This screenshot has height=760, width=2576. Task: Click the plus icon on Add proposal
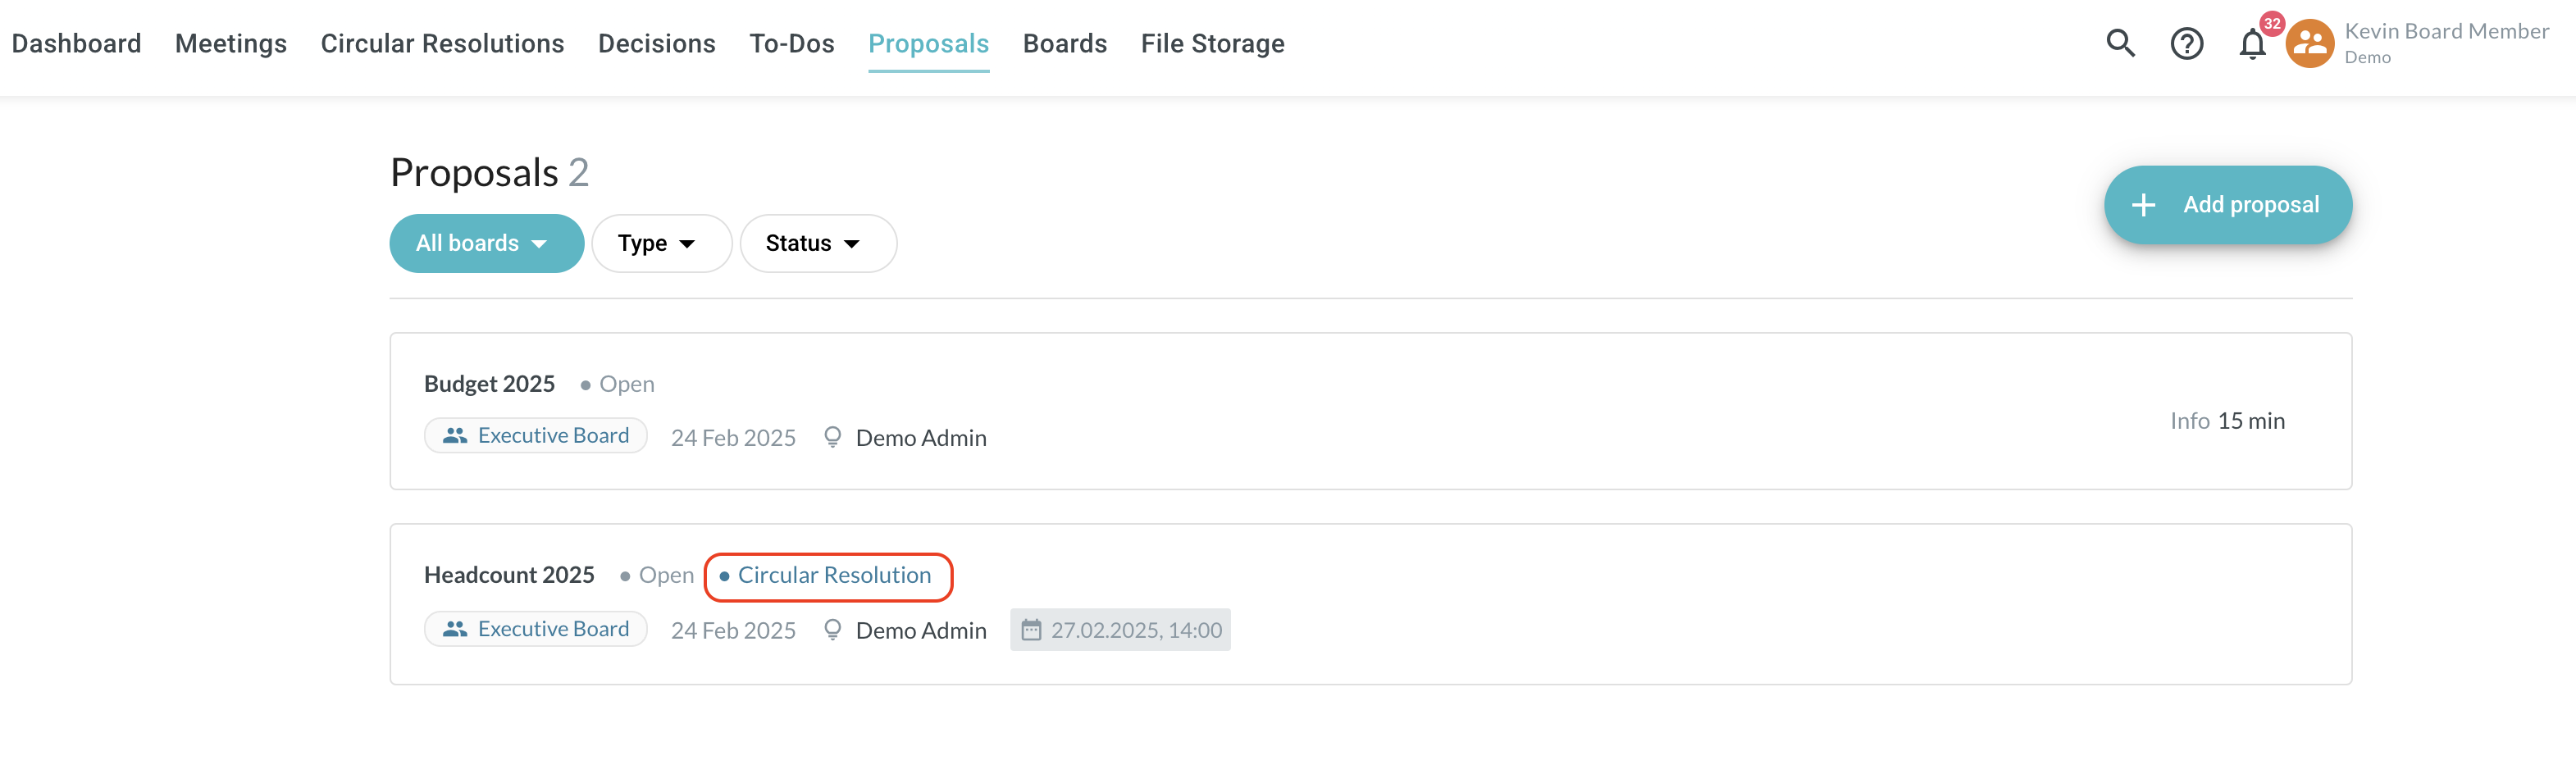point(2143,205)
